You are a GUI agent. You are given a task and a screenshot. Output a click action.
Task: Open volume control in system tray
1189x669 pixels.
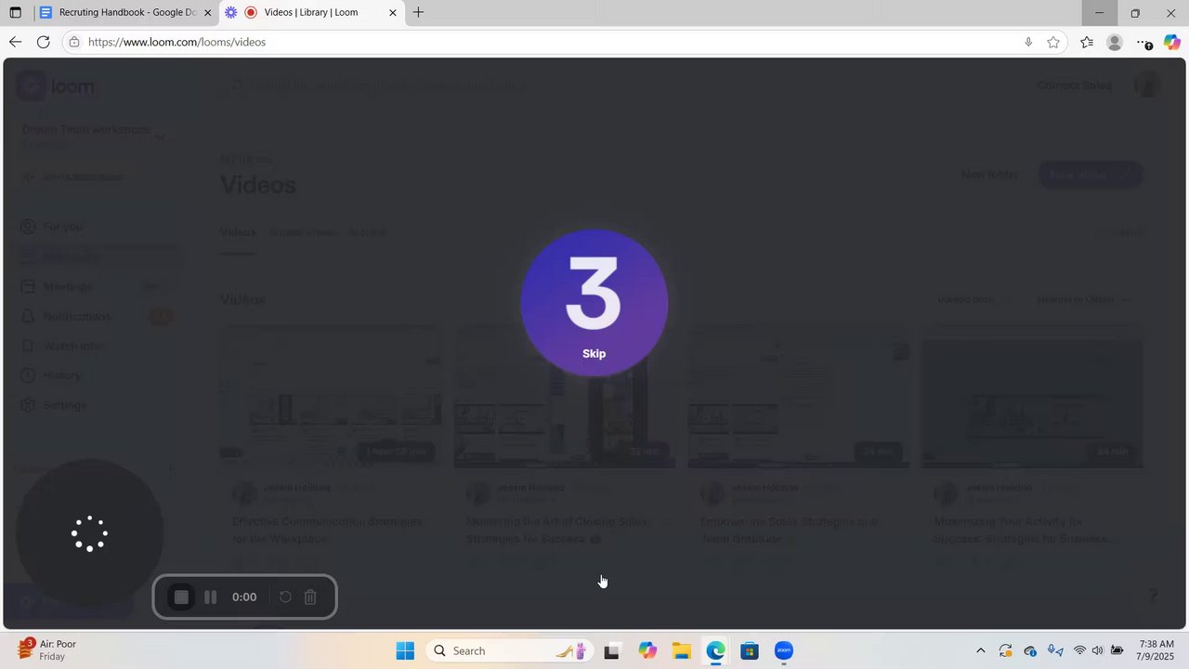[x=1098, y=650]
